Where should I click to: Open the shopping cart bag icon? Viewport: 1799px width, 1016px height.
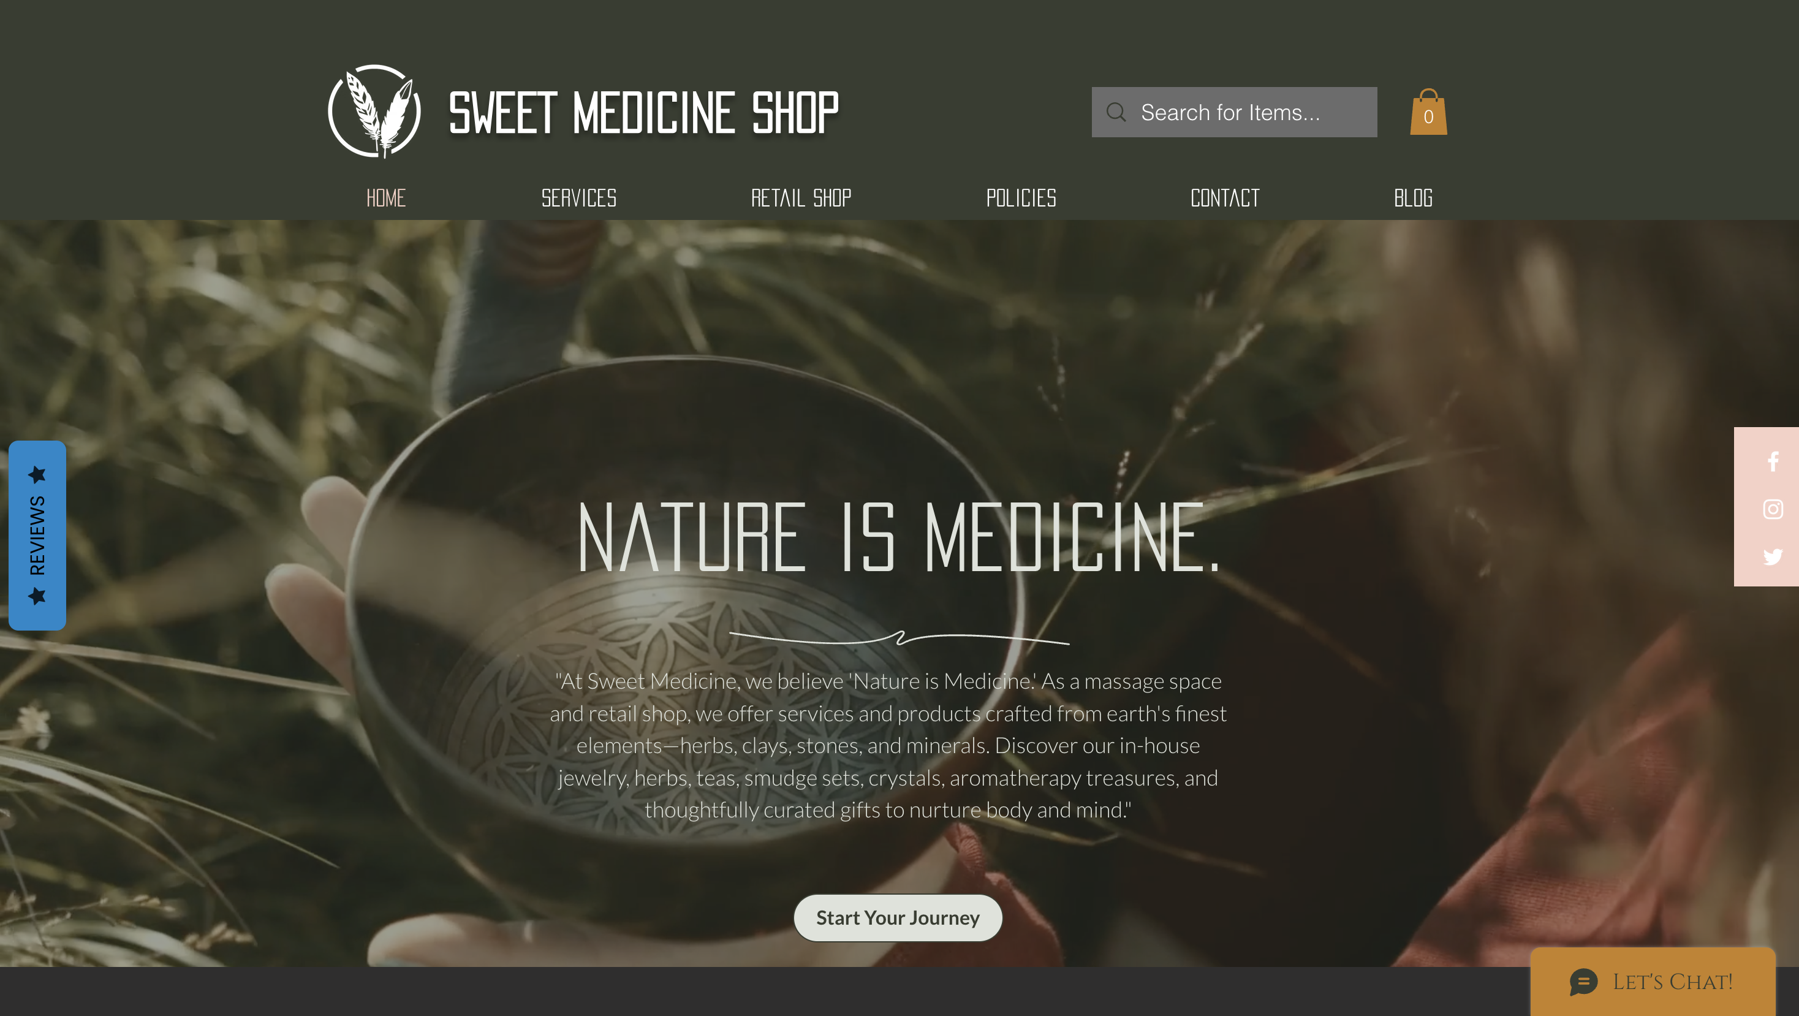(1428, 112)
